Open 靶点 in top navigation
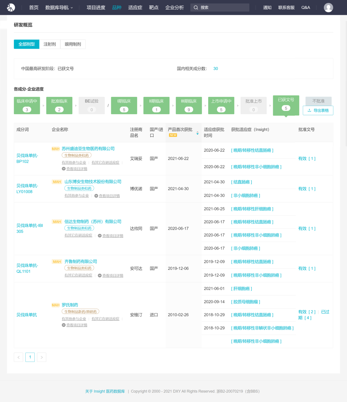 pyautogui.click(x=154, y=7)
